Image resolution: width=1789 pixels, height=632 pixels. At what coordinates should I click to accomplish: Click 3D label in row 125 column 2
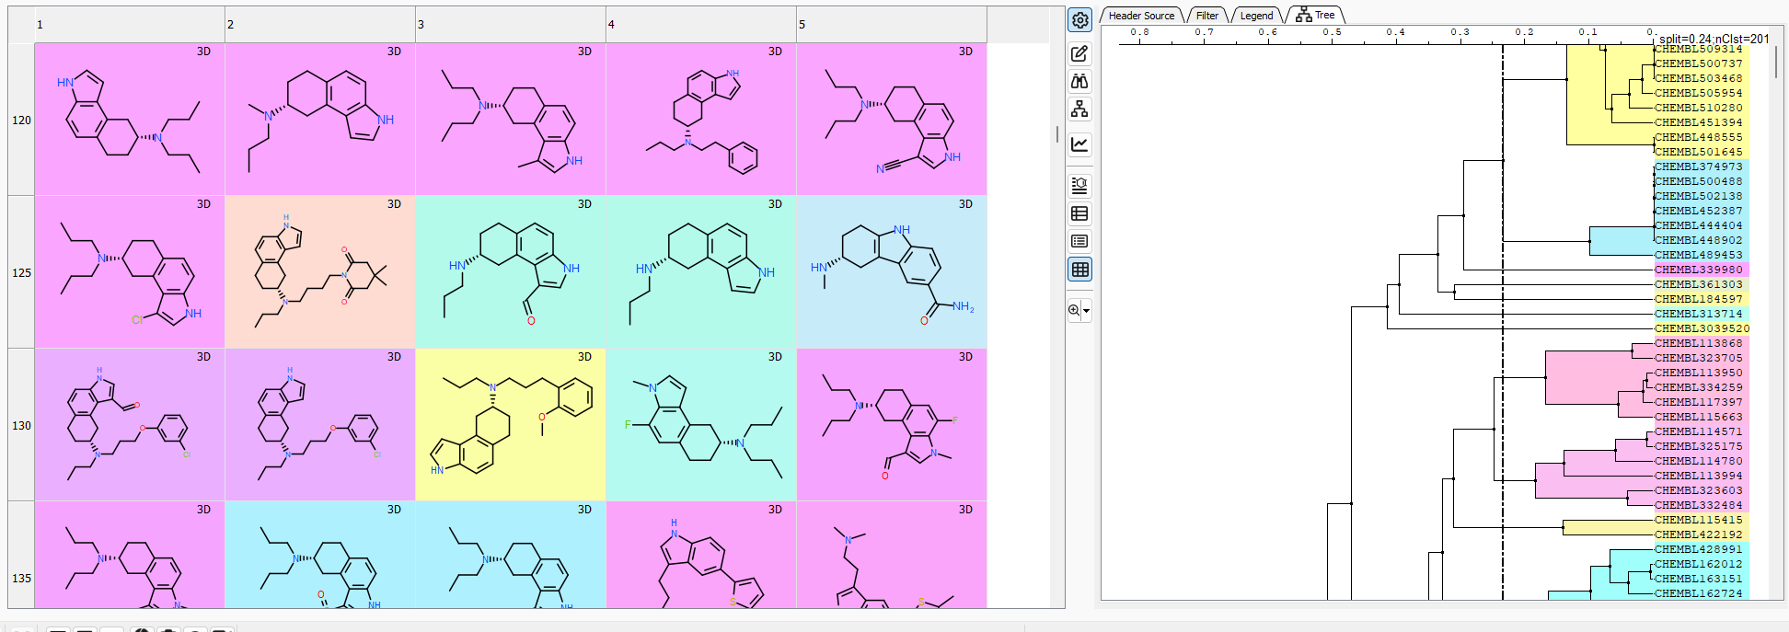tap(394, 204)
